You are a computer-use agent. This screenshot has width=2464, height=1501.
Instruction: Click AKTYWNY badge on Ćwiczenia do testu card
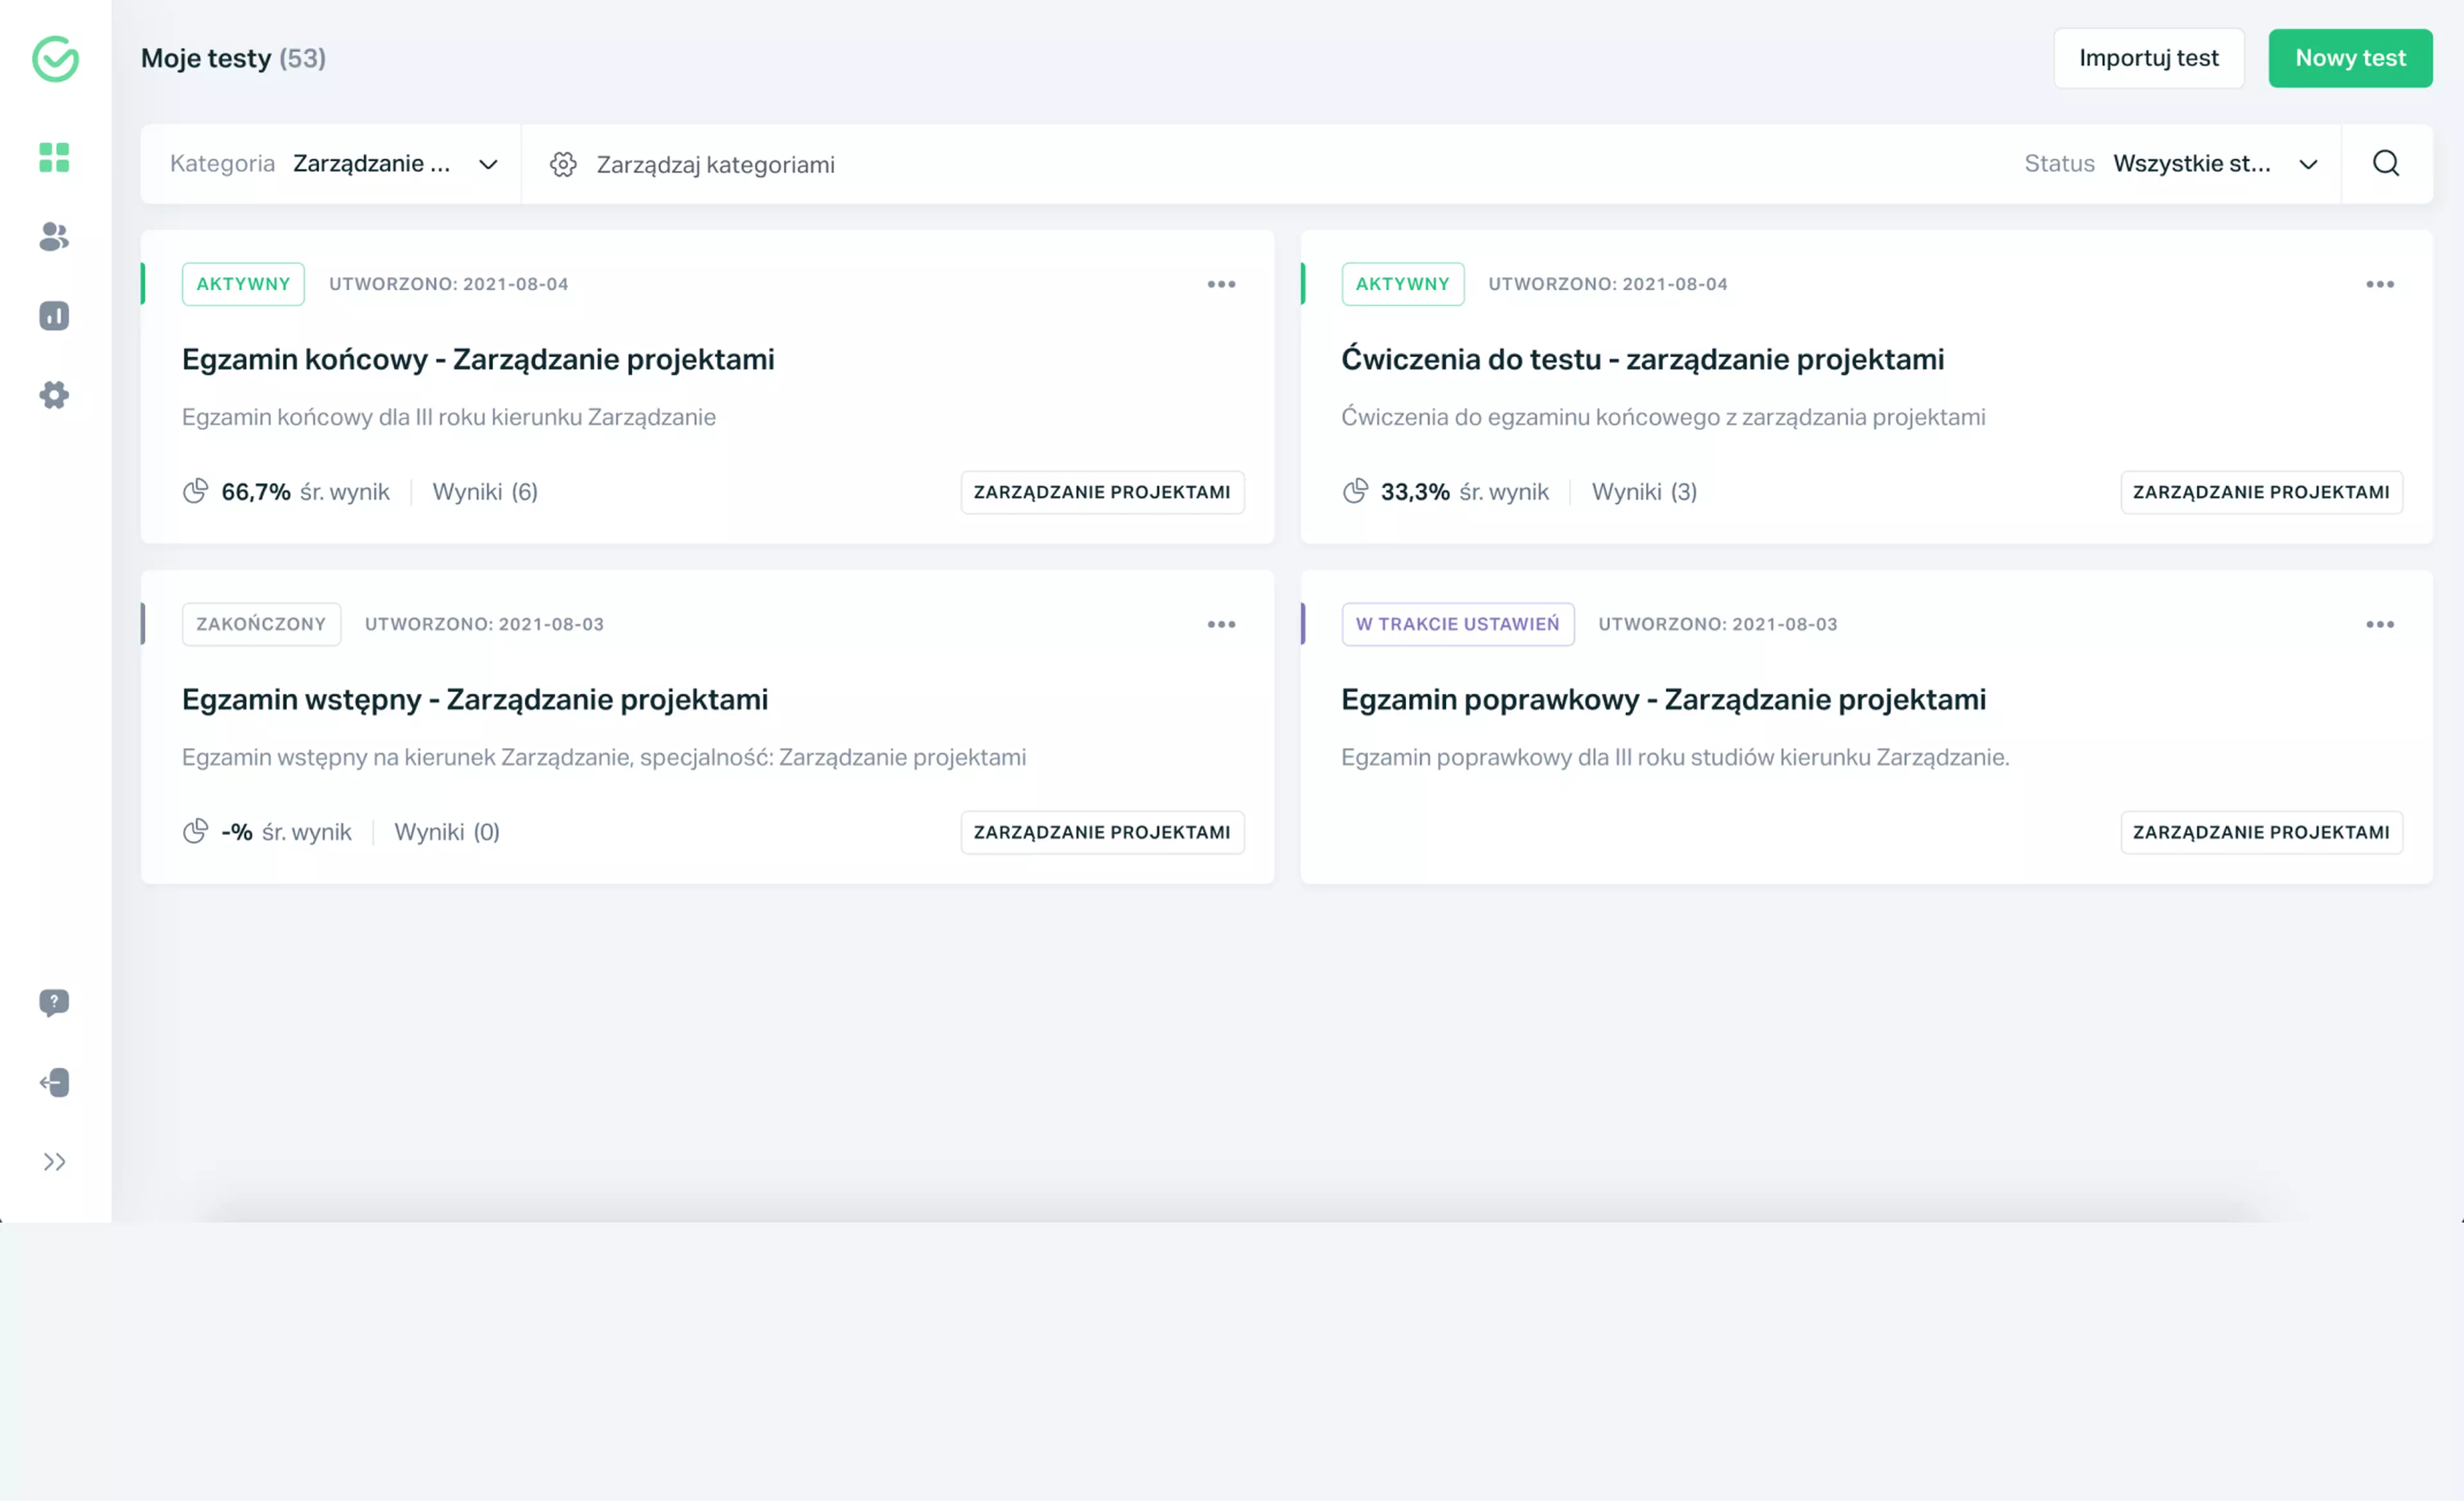coord(1402,284)
